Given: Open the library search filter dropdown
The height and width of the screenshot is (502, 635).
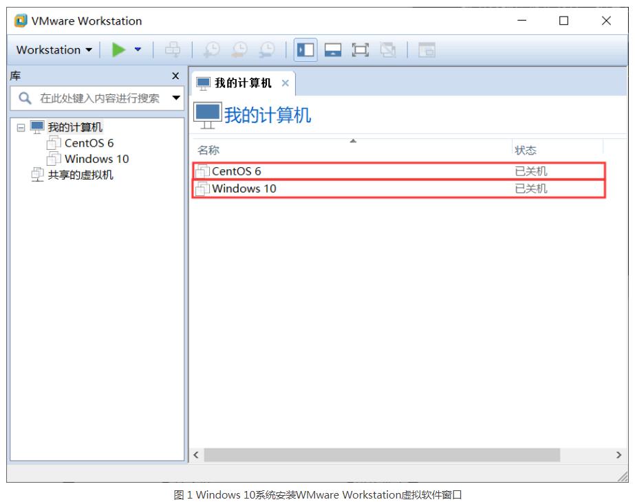Looking at the screenshot, I should pos(176,98).
